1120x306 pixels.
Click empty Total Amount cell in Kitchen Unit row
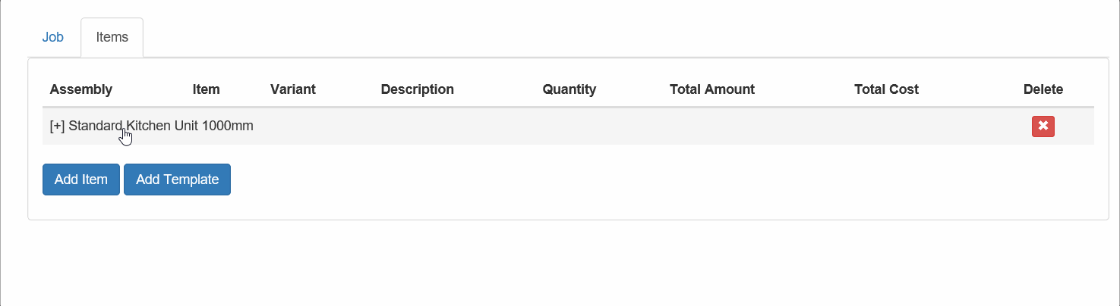coord(755,126)
